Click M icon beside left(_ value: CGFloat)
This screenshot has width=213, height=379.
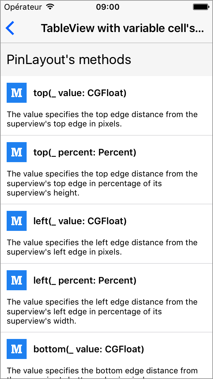(17, 221)
